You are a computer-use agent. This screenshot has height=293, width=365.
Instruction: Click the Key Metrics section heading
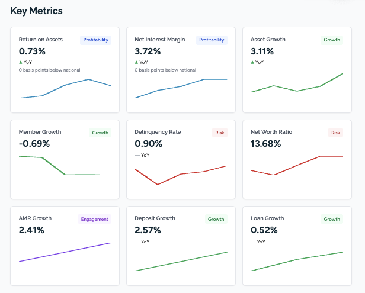click(36, 11)
